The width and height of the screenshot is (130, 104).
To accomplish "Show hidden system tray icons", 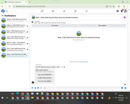I will pos(113,98).
